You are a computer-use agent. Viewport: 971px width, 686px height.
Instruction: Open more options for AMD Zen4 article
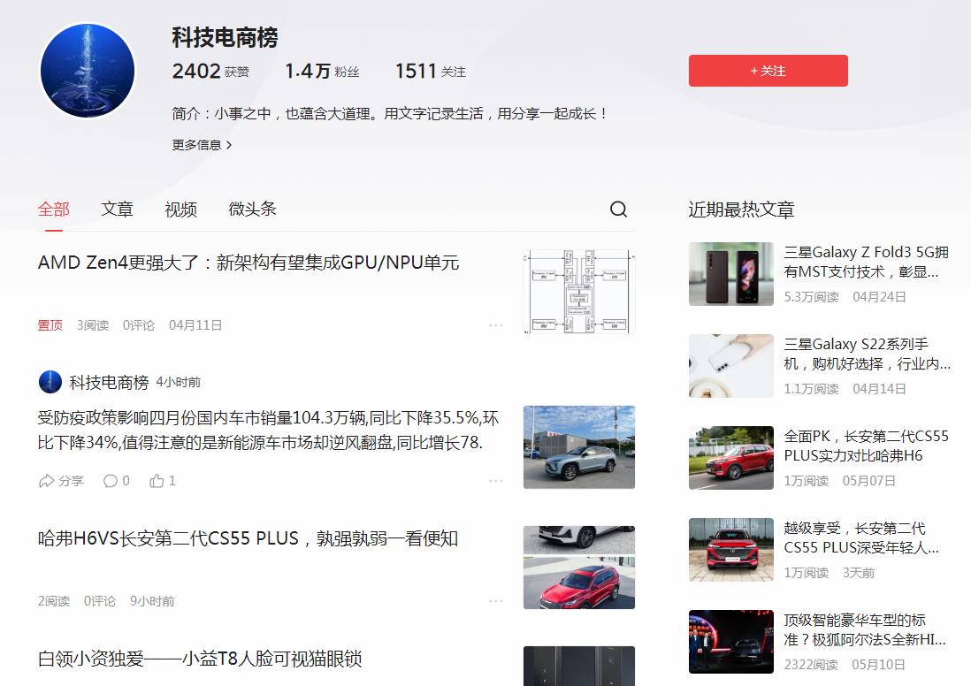pos(496,325)
